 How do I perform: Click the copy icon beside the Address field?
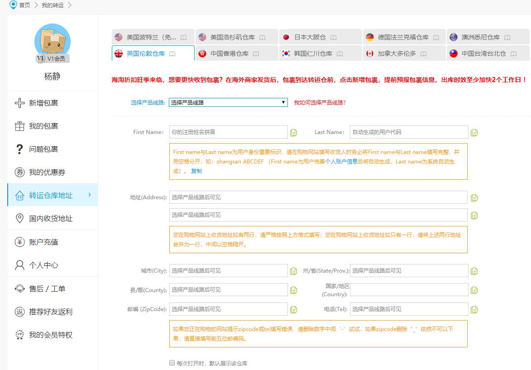click(x=474, y=197)
